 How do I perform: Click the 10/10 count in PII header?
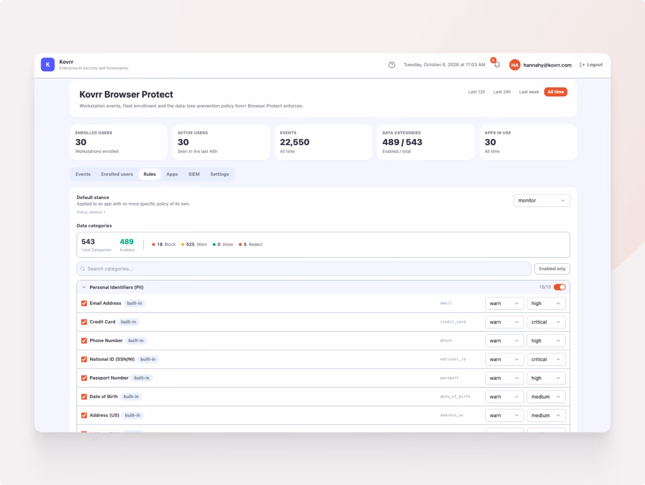click(x=545, y=287)
